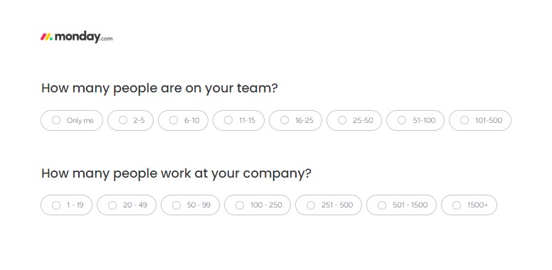
Task: Pick team size 51-100
Action: [x=415, y=121]
